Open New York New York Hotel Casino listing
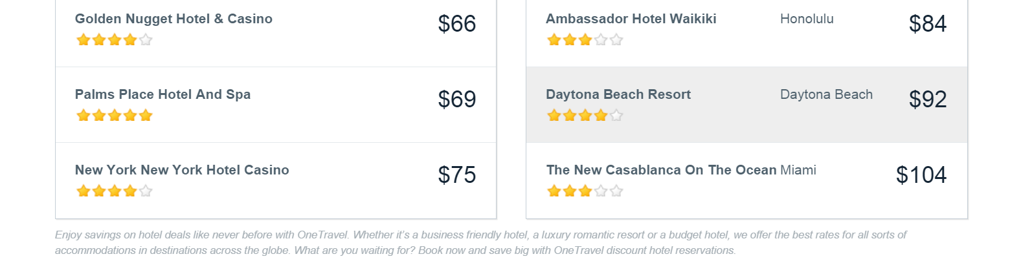Screen dimensions: 1021x263 182,170
